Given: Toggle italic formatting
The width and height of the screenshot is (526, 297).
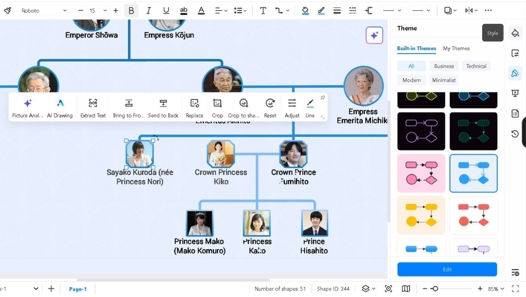Looking at the screenshot, I should click(149, 10).
